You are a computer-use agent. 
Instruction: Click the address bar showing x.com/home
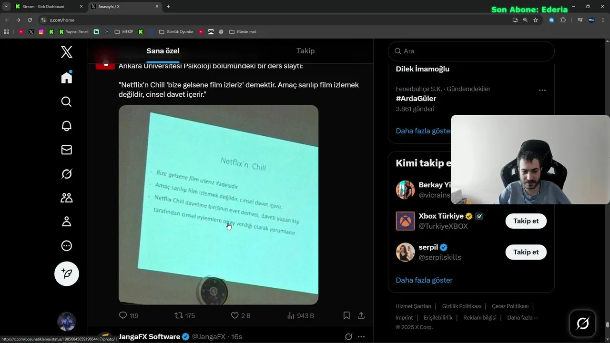(272, 20)
